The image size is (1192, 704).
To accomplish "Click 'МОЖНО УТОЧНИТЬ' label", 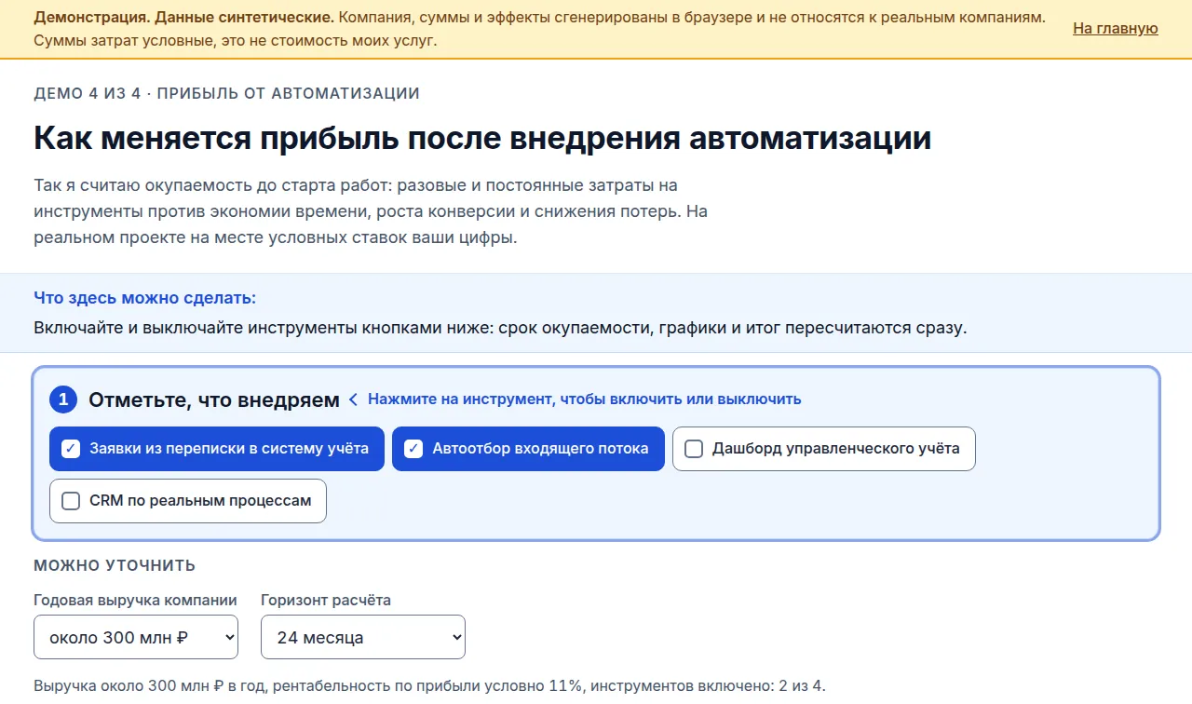I will pyautogui.click(x=115, y=565).
